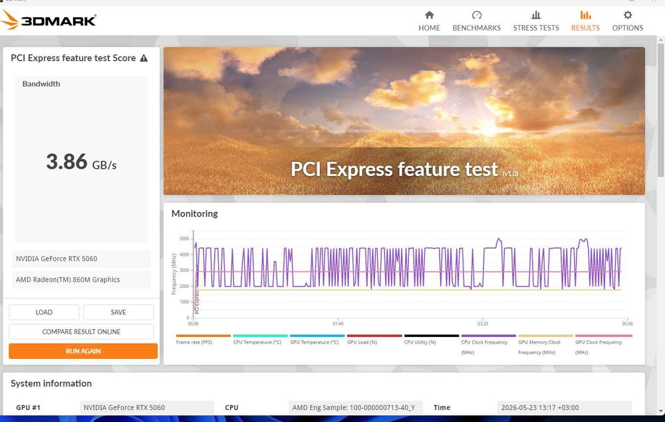Toggle GPU Memory Clock Frequency legend swatch
Screen dimensions: 665x422
click(545, 336)
